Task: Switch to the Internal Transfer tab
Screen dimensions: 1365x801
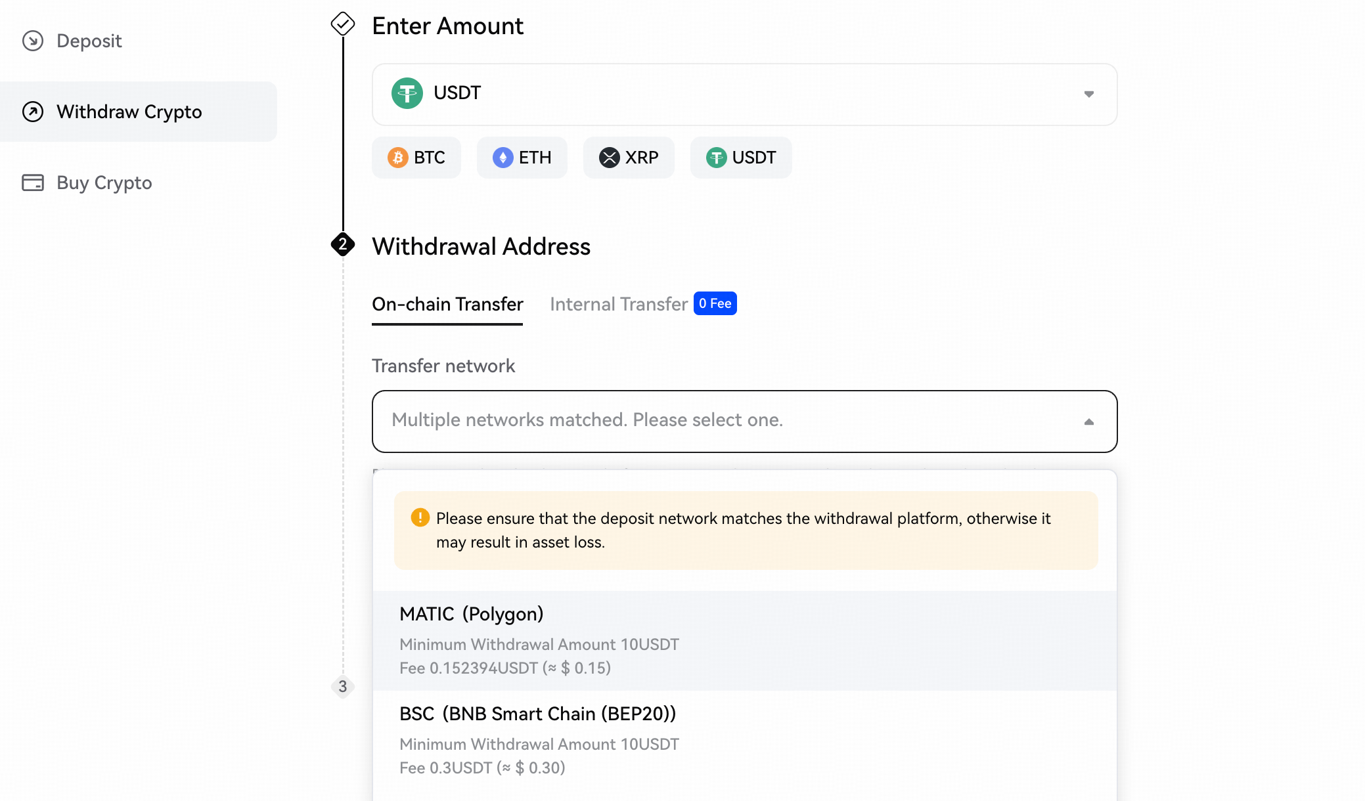Action: 619,304
